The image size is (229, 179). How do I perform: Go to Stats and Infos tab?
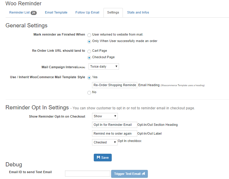click(x=138, y=13)
